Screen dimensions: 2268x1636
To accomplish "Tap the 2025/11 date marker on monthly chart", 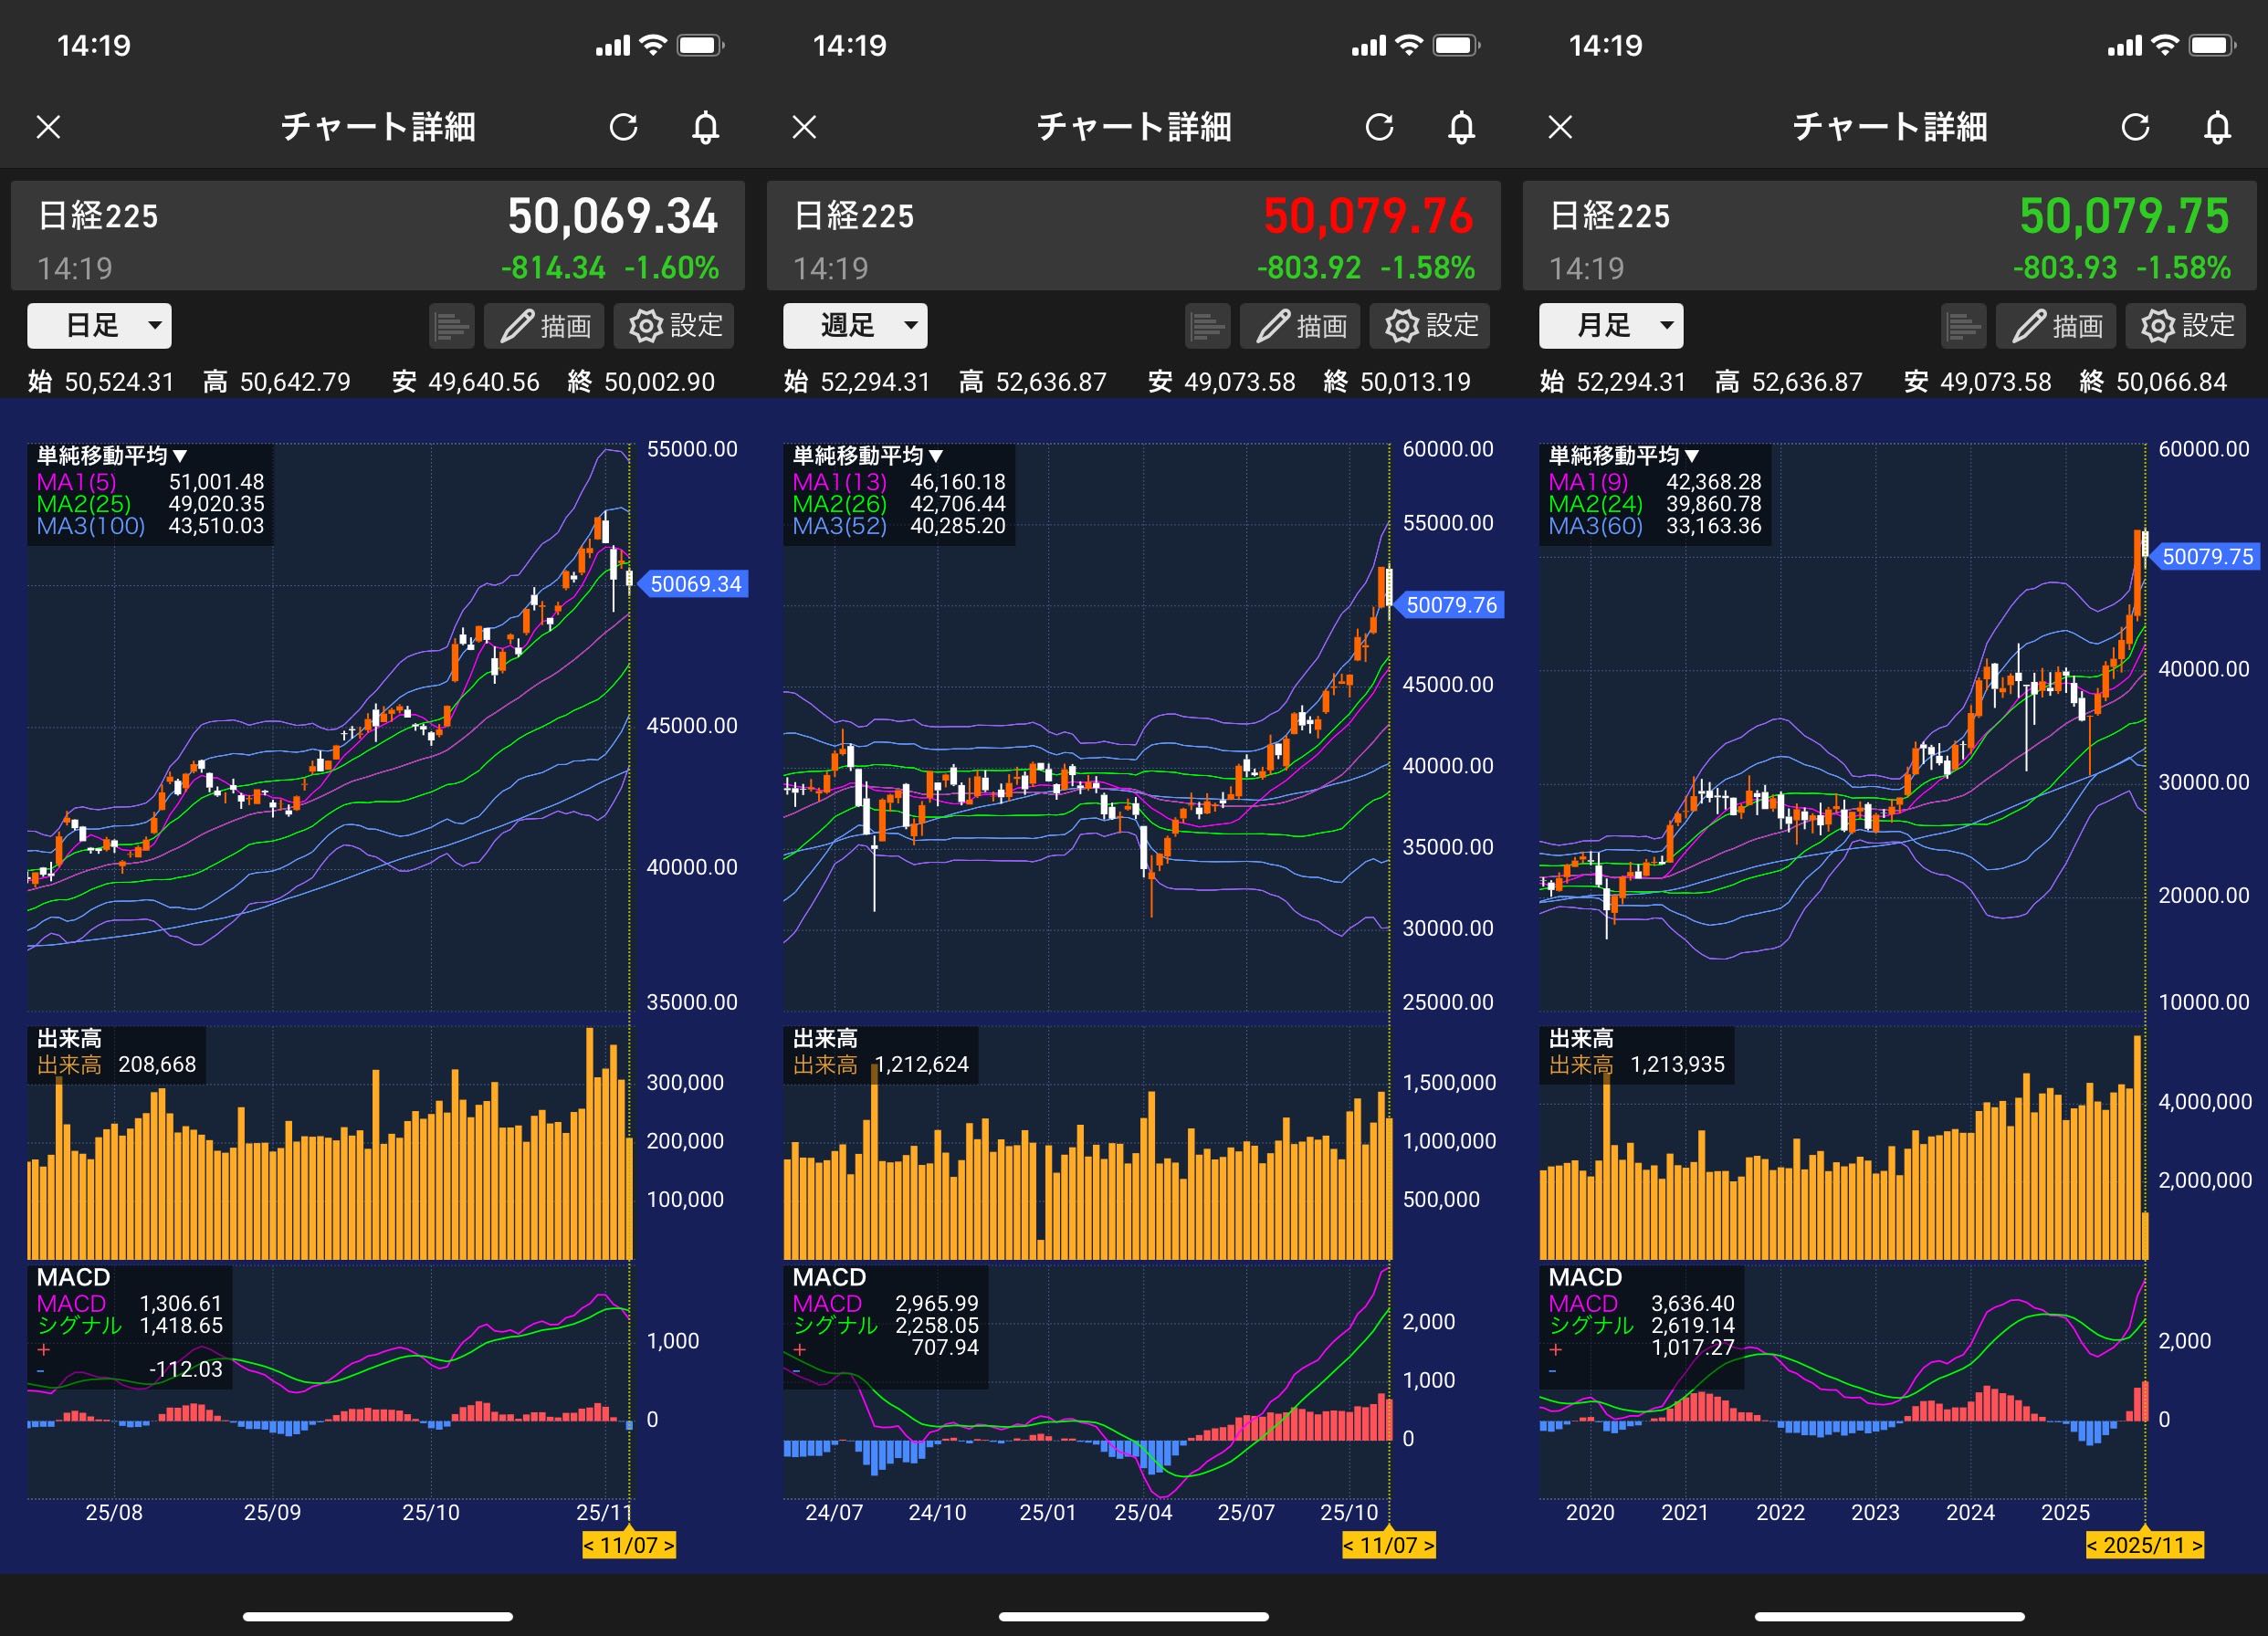I will (x=2144, y=1545).
